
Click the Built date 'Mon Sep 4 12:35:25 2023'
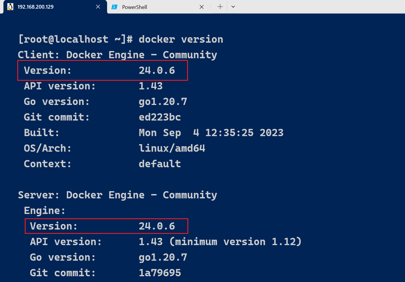point(211,133)
